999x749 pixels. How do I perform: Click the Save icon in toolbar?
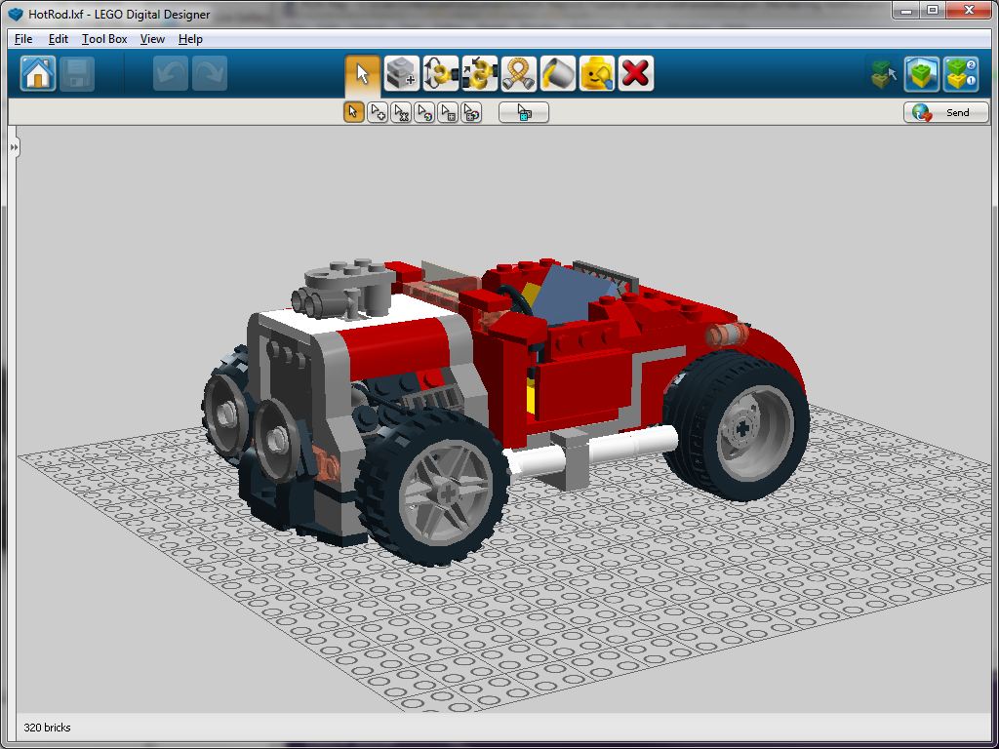77,72
